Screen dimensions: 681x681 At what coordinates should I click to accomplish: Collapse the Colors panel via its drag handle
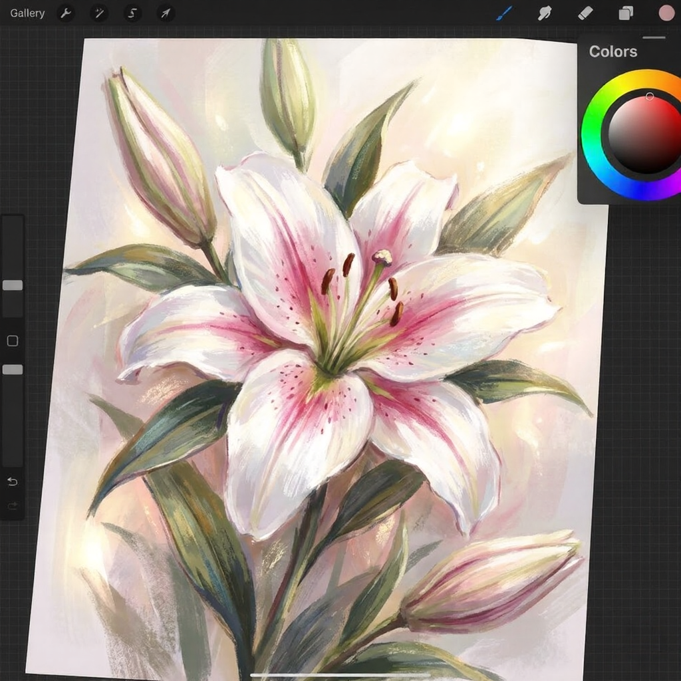point(654,38)
